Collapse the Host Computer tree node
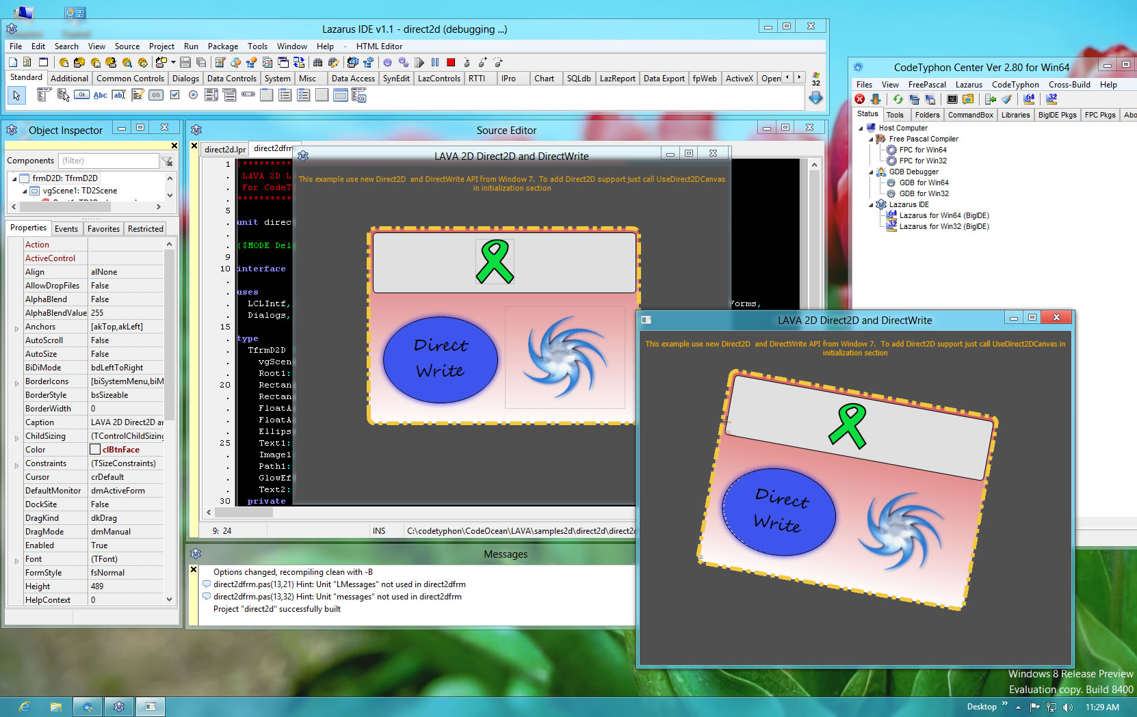 coord(861,128)
